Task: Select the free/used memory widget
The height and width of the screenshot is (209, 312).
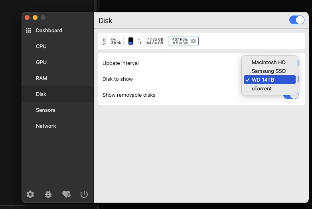Action: pyautogui.click(x=151, y=41)
